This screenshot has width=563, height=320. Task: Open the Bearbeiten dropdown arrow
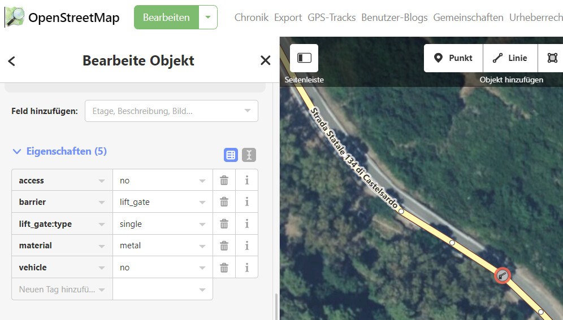[208, 17]
